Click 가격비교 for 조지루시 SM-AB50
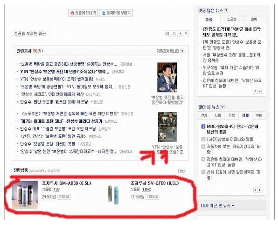 64,197
